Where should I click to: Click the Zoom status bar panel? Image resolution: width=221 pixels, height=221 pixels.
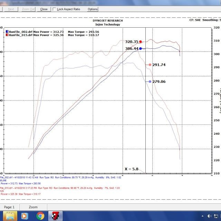coord(33,207)
